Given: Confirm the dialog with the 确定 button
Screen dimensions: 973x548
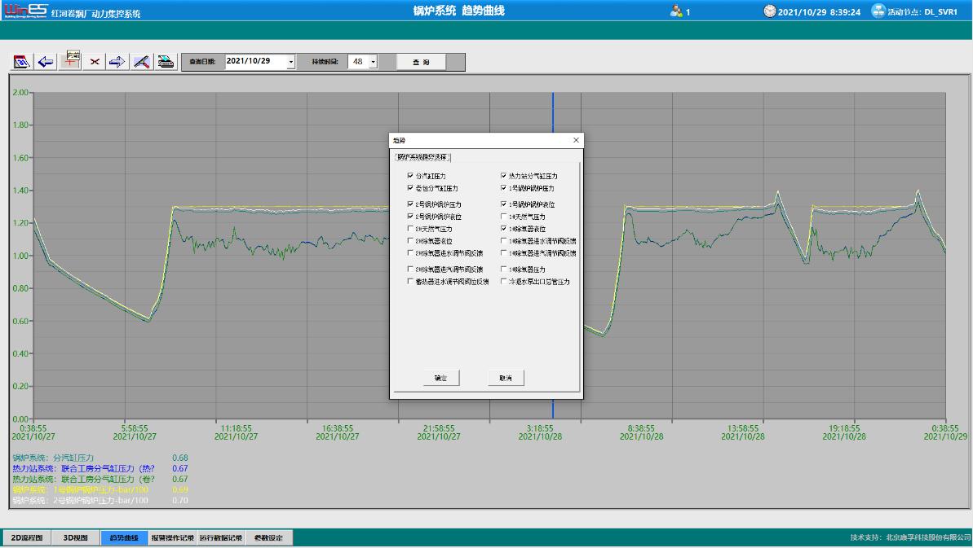Looking at the screenshot, I should pos(441,379).
